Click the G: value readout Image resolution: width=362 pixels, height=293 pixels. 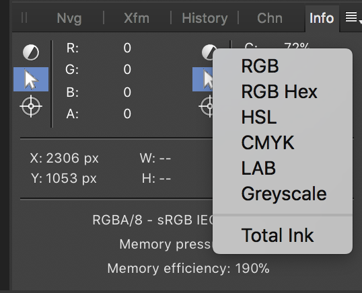tap(127, 69)
